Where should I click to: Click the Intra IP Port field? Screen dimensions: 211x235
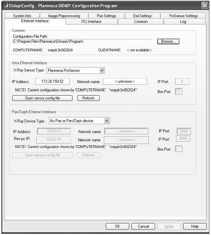coord(182,81)
